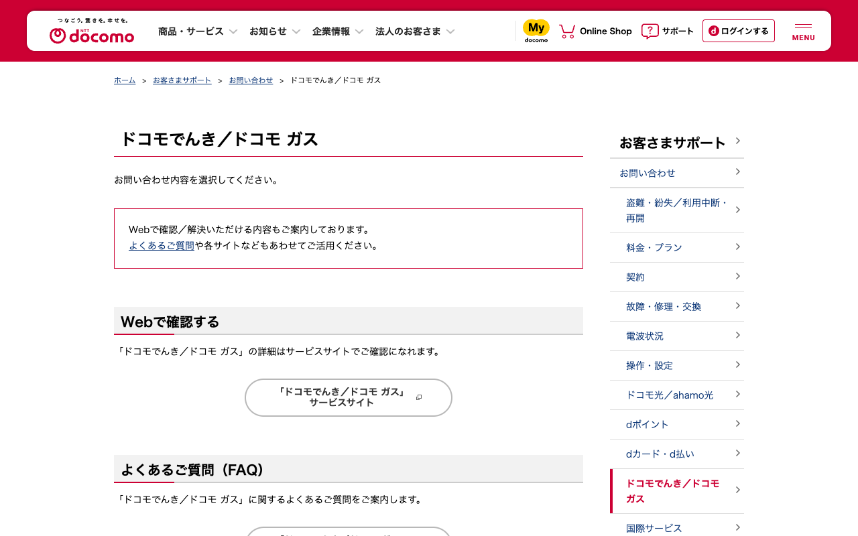Viewport: 858px width, 536px height.
Task: Click external link icon on サービスサイト button
Action: [x=419, y=397]
